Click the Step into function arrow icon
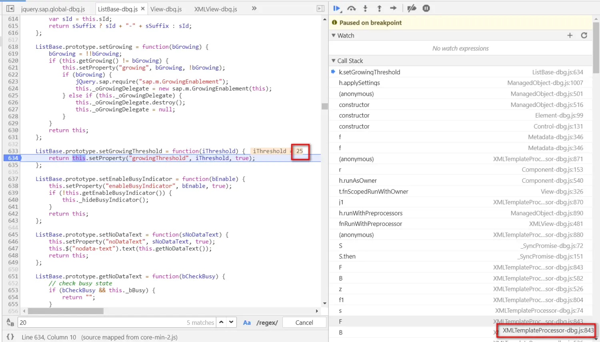Screen dimensions: 600x342 [365, 8]
